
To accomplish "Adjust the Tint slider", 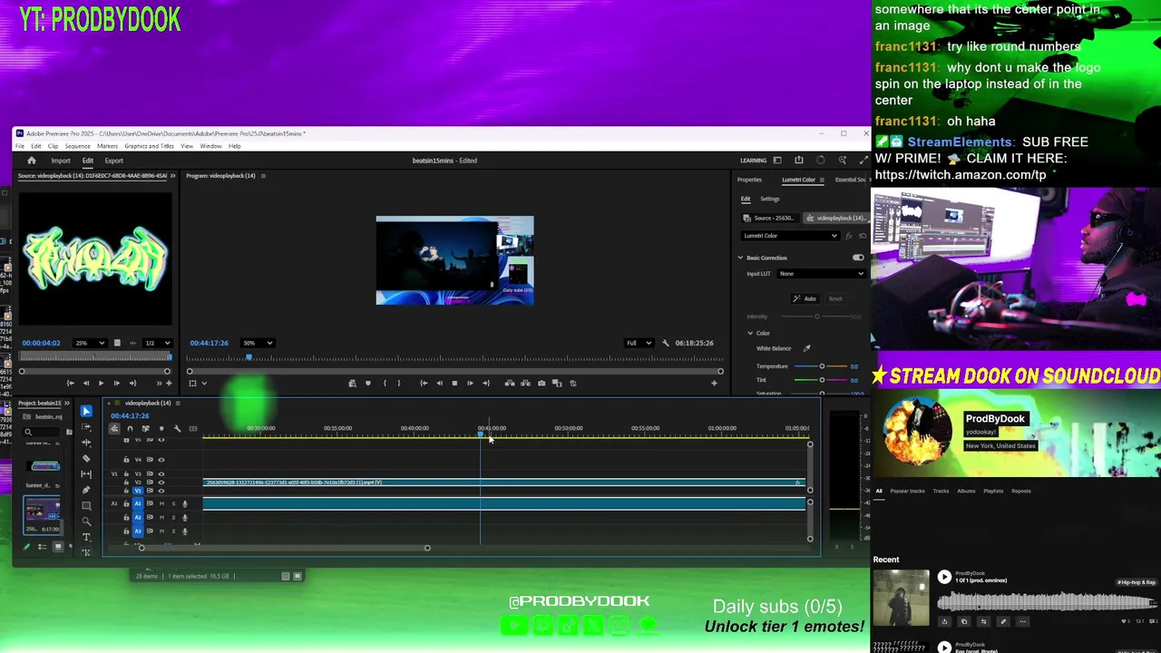I will (x=822, y=380).
